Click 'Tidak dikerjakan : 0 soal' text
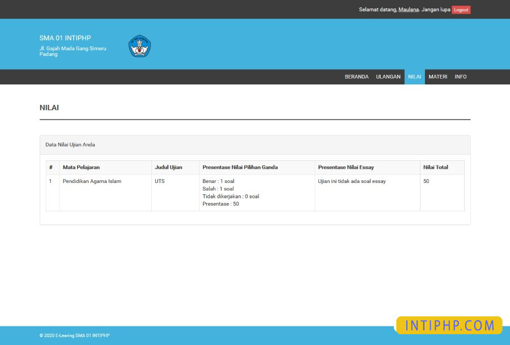 click(x=231, y=196)
